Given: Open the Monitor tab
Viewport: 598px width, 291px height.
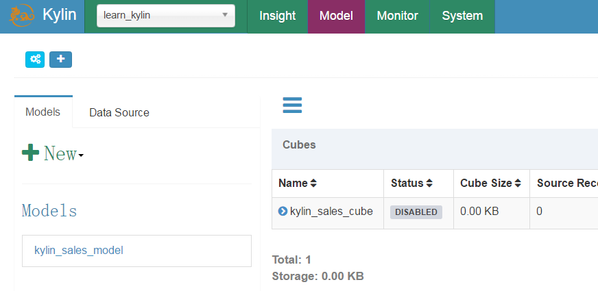Looking at the screenshot, I should click(x=397, y=16).
